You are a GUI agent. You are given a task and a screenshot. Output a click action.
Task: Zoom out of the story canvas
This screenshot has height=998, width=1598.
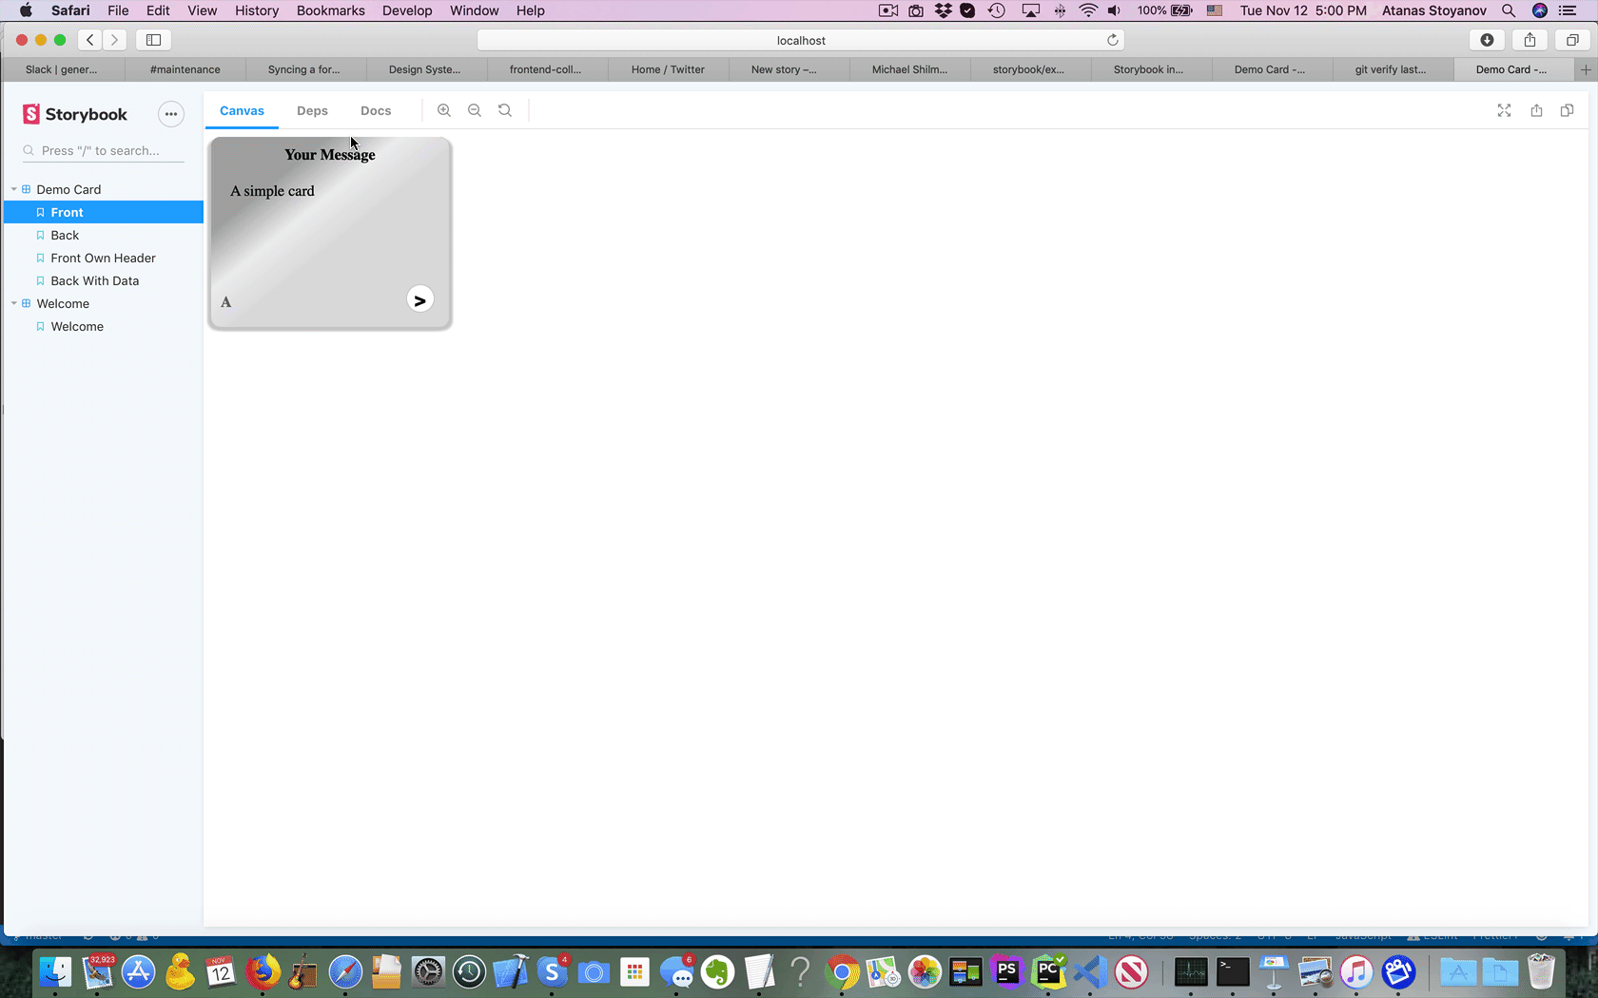(x=475, y=110)
